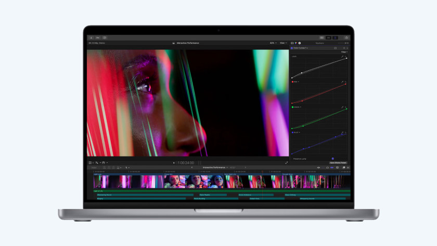Open the color inspector tab icon
The image size is (437, 246).
tap(296, 43)
